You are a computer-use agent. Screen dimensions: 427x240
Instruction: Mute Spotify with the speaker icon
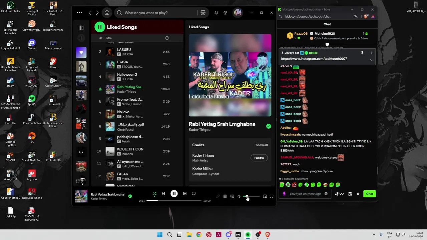[239, 196]
